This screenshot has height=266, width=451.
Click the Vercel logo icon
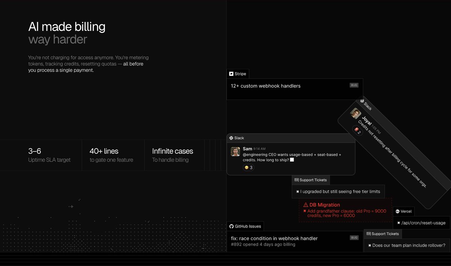coord(398,212)
